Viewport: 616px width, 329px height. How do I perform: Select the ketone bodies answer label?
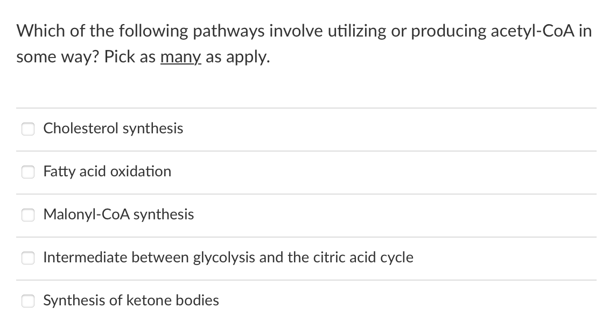(131, 301)
